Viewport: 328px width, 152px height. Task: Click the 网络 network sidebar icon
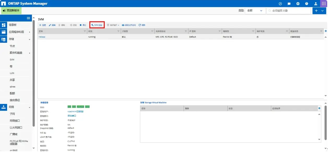pos(4,107)
